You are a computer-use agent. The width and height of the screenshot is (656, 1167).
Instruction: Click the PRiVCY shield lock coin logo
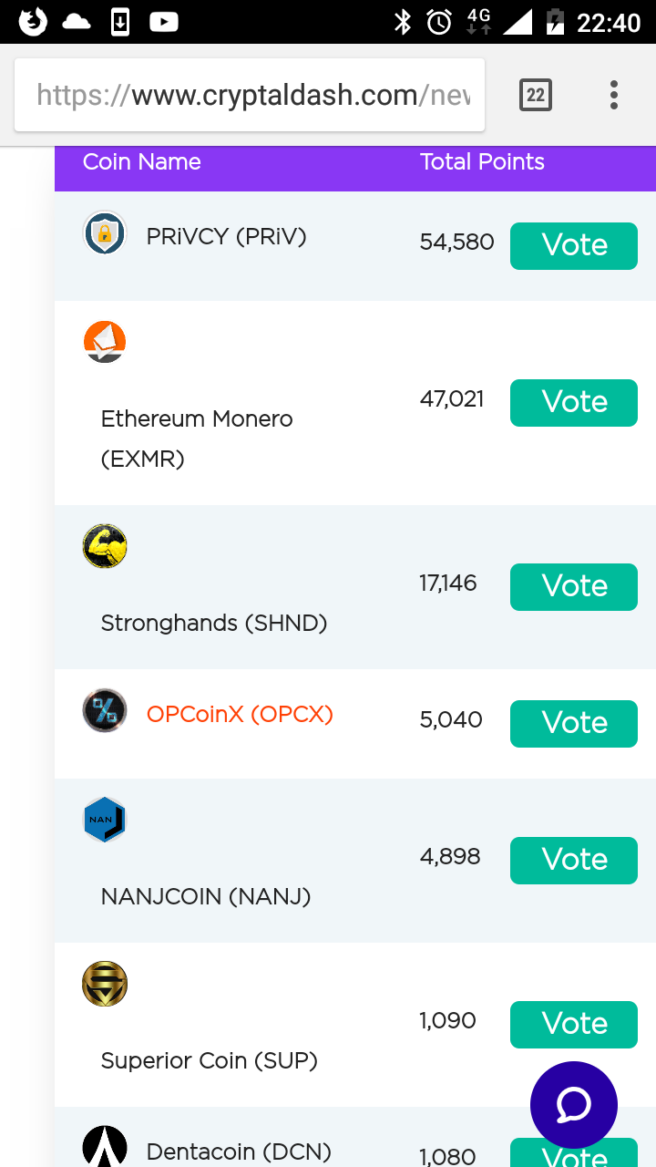105,233
